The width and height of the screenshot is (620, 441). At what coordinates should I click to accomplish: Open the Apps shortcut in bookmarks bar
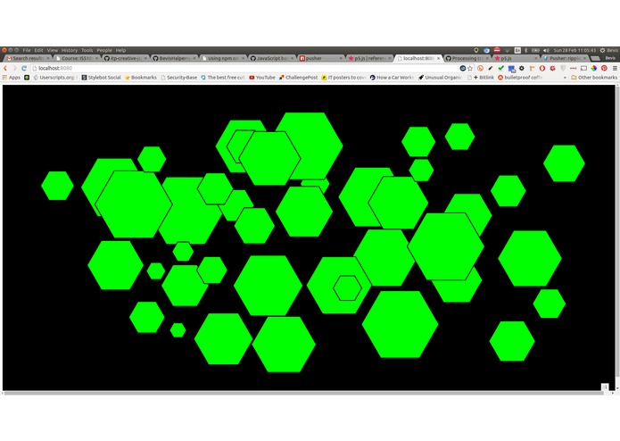(12, 78)
